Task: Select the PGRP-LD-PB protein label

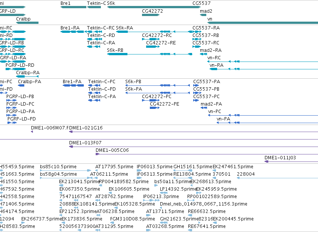Action: click(20, 97)
